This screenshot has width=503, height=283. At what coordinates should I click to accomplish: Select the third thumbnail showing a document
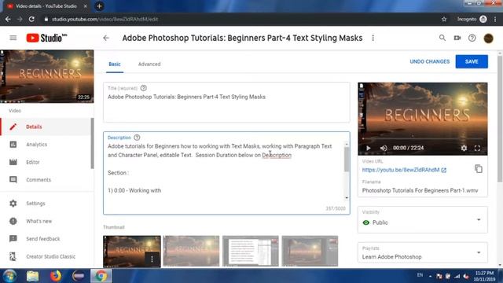coord(251,252)
